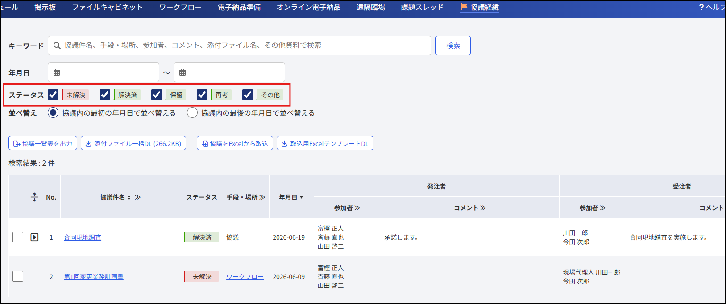Click the 検索 button
Image resolution: width=726 pixels, height=304 pixels.
click(x=453, y=46)
